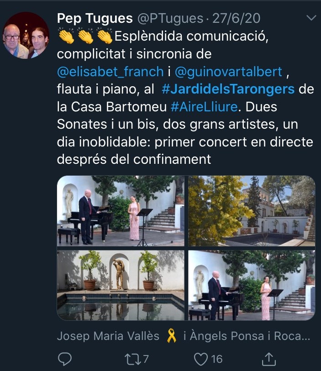Follow the #JardidelsTarongers hashtag
Image resolution: width=321 pixels, height=371 pixels.
228,89
